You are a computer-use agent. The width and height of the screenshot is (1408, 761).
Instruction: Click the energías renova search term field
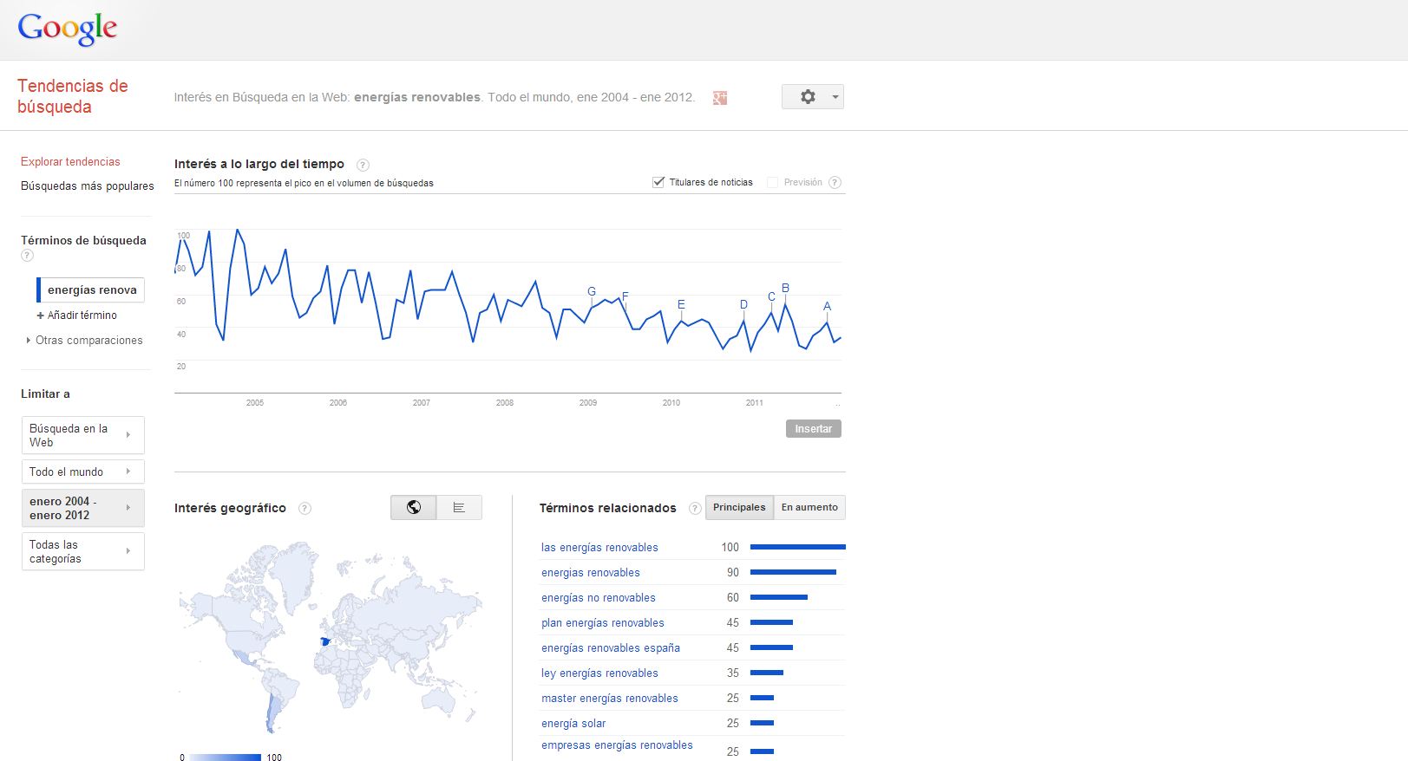point(92,290)
